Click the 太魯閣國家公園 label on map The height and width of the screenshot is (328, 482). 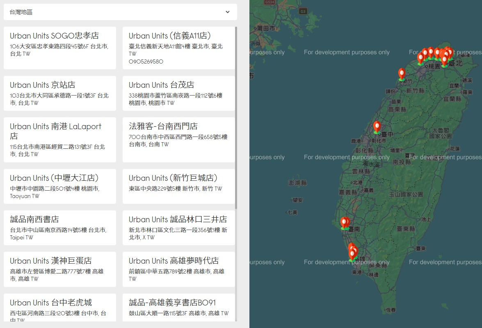click(441, 133)
